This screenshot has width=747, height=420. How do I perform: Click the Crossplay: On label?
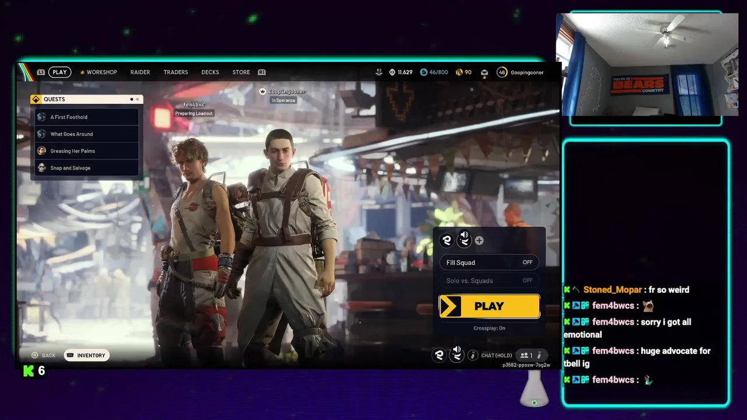(x=489, y=328)
